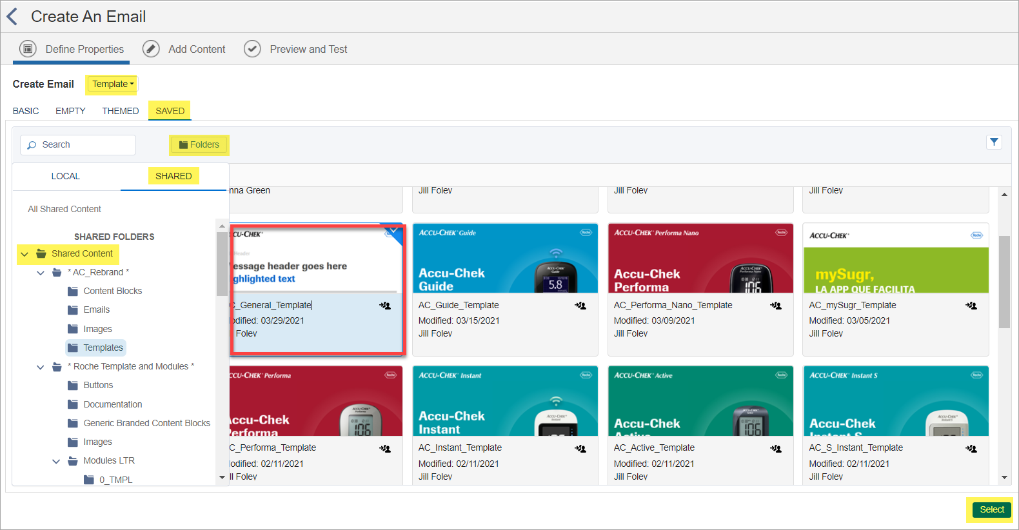Image resolution: width=1019 pixels, height=530 pixels.
Task: Click the folder tree scrollbar thumb
Action: pyautogui.click(x=222, y=263)
